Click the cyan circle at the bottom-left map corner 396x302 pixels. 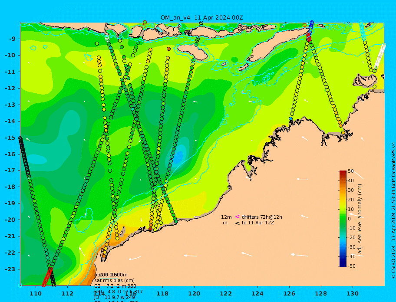click(x=20, y=285)
